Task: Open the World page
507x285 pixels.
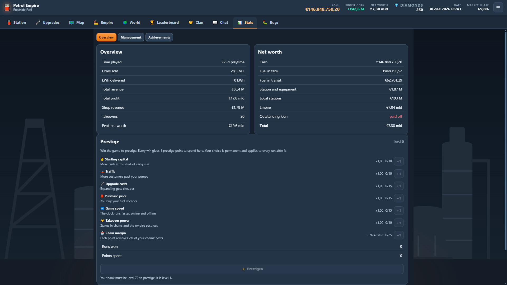Action: [132, 22]
